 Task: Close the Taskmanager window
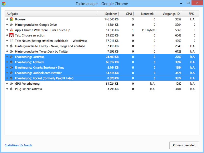(x=197, y=3)
